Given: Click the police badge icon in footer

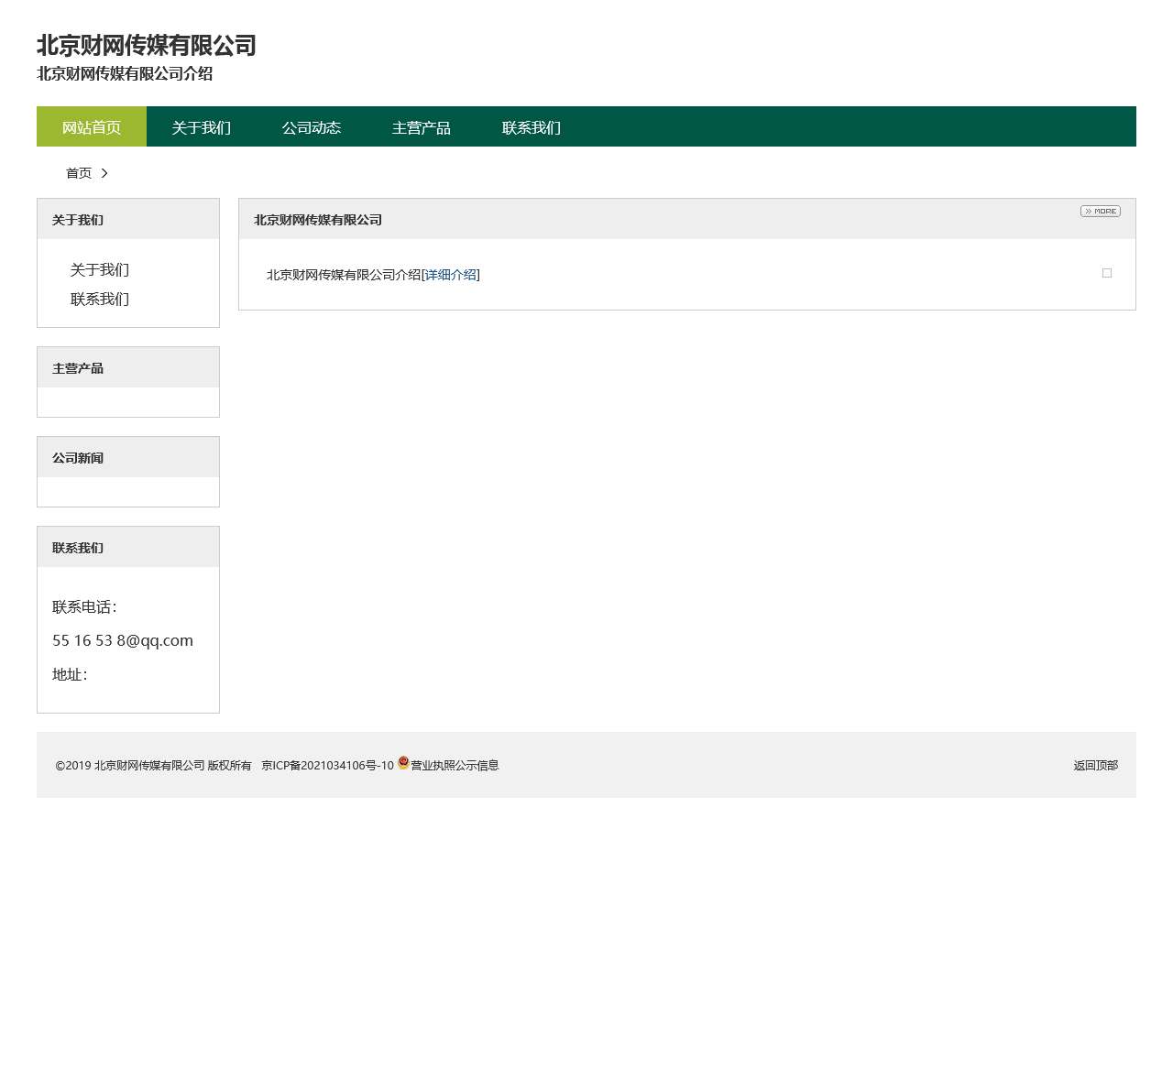Looking at the screenshot, I should coord(403,763).
